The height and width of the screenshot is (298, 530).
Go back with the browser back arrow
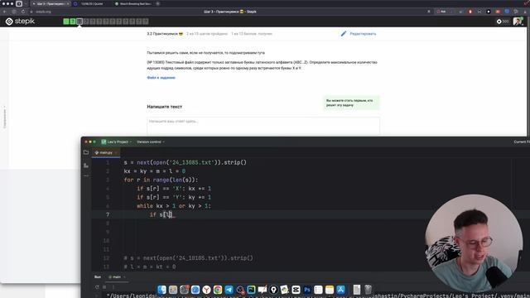click(x=5, y=12)
